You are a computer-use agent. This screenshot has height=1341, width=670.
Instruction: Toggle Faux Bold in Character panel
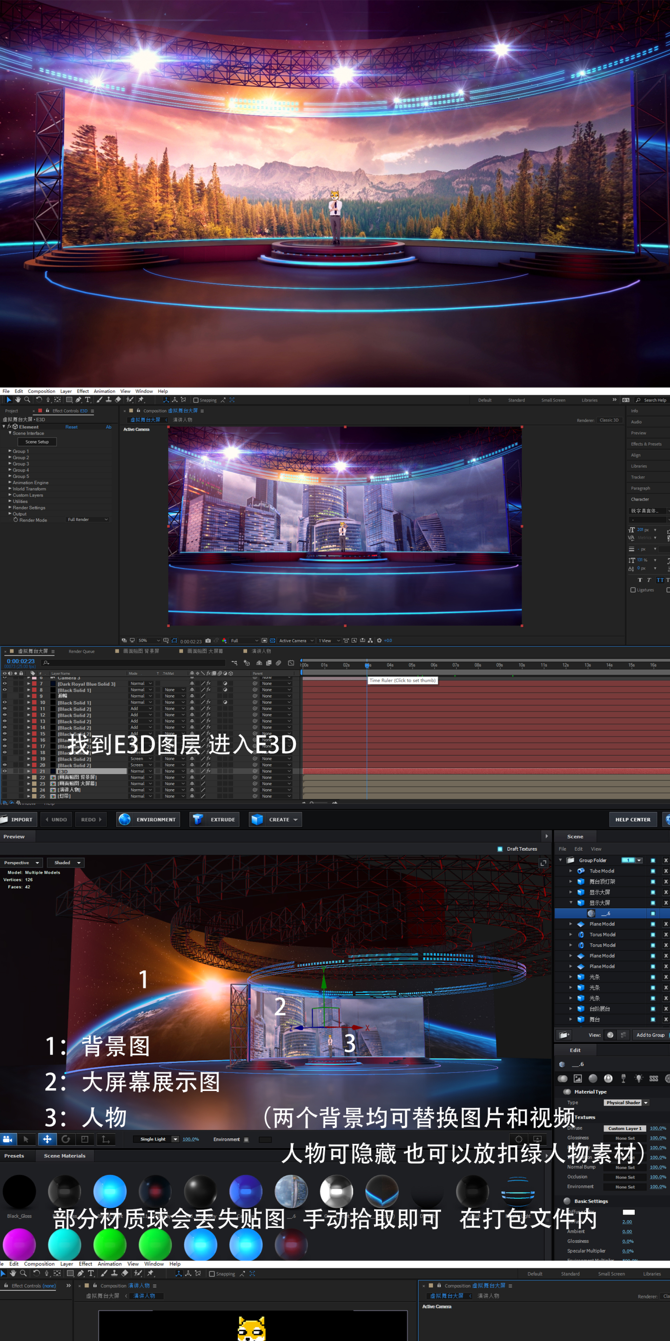640,580
